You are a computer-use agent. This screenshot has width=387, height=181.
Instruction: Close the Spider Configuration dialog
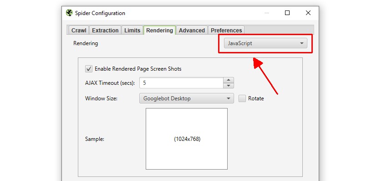pyautogui.click(x=308, y=13)
